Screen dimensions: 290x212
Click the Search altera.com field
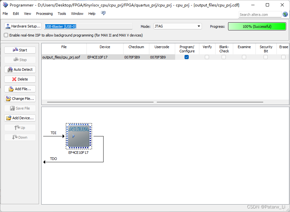(260, 15)
